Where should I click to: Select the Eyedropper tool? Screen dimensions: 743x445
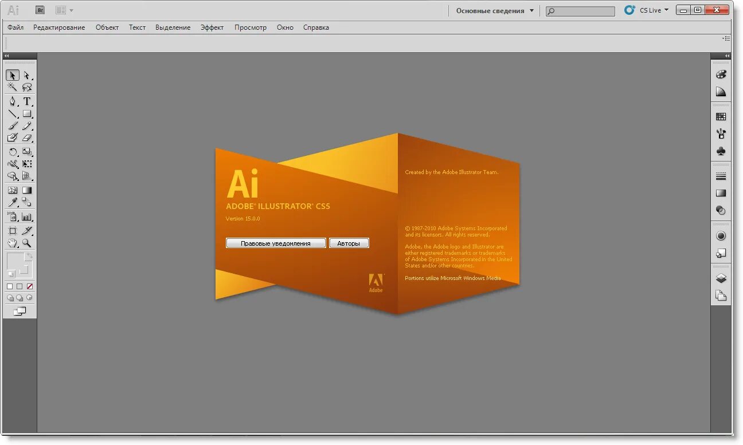(x=13, y=202)
